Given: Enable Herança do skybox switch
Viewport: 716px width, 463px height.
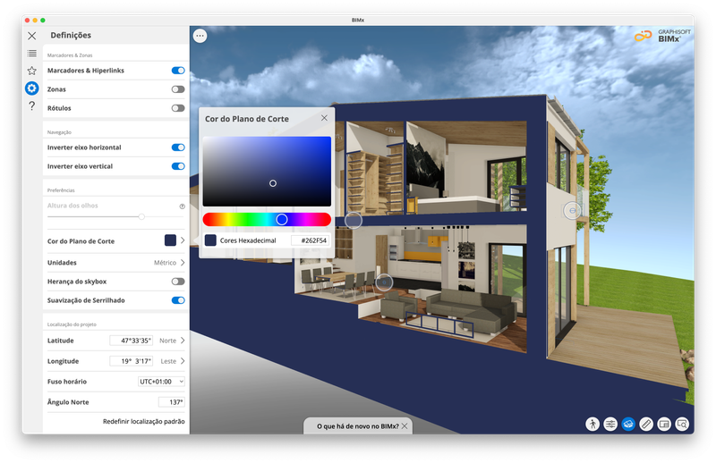Looking at the screenshot, I should coord(178,282).
